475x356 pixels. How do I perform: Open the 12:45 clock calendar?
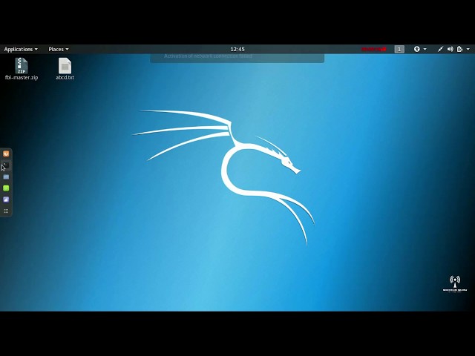coord(237,50)
